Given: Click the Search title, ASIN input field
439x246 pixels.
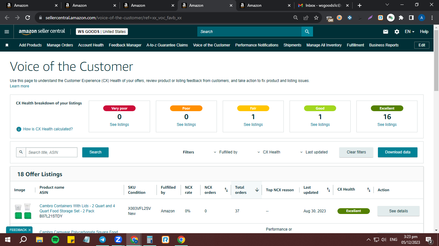Looking at the screenshot, I should pos(51,152).
